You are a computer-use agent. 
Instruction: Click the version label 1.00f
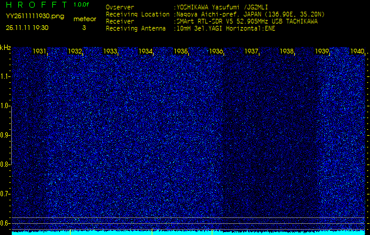pyautogui.click(x=81, y=5)
